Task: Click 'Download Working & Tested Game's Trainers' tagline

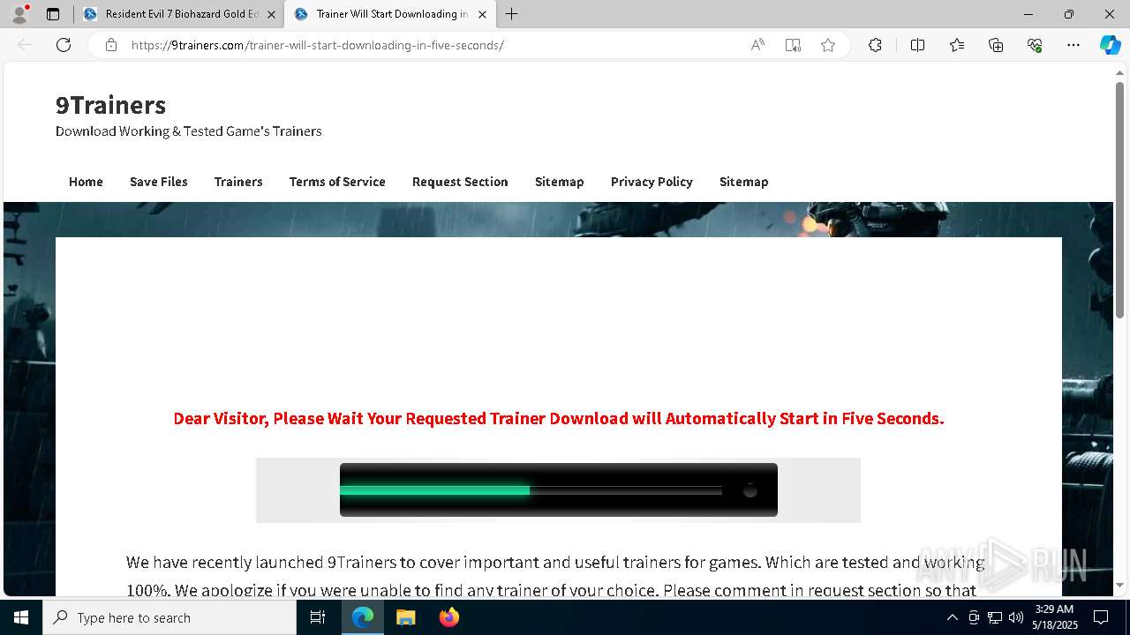Action: (189, 131)
